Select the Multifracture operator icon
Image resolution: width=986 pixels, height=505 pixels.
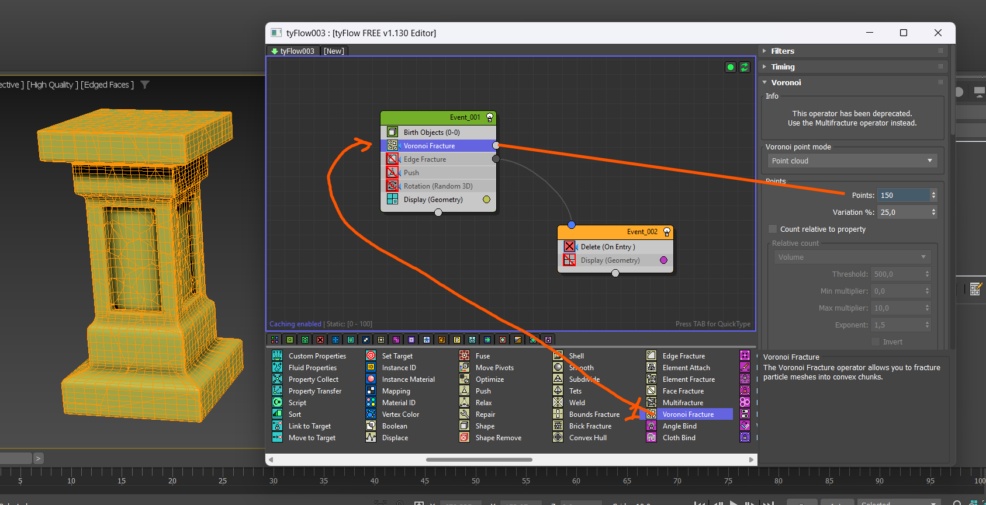[x=651, y=403]
